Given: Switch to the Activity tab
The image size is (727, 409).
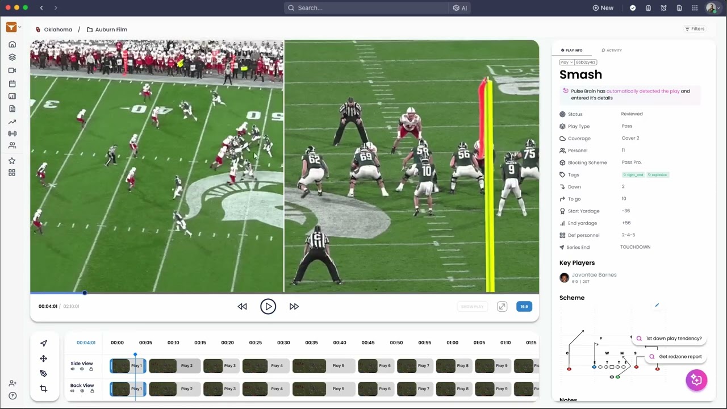Looking at the screenshot, I should point(612,50).
